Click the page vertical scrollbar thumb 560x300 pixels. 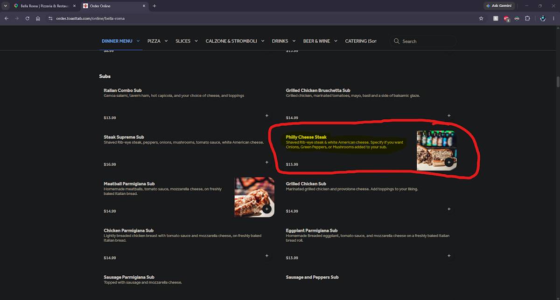tap(557, 82)
